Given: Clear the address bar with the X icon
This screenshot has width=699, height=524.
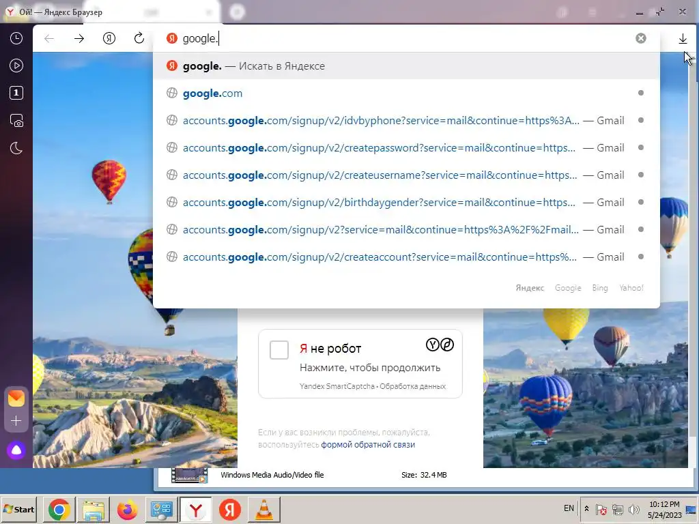Looking at the screenshot, I should (640, 38).
